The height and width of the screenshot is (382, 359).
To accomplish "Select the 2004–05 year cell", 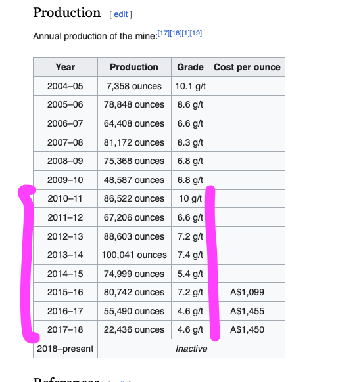I will pyautogui.click(x=65, y=86).
